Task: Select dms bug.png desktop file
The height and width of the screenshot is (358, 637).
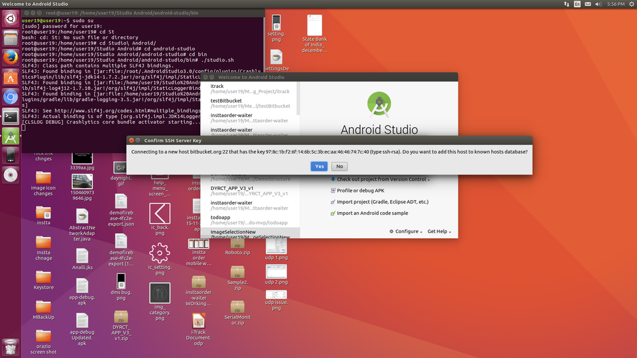Action: [121, 287]
